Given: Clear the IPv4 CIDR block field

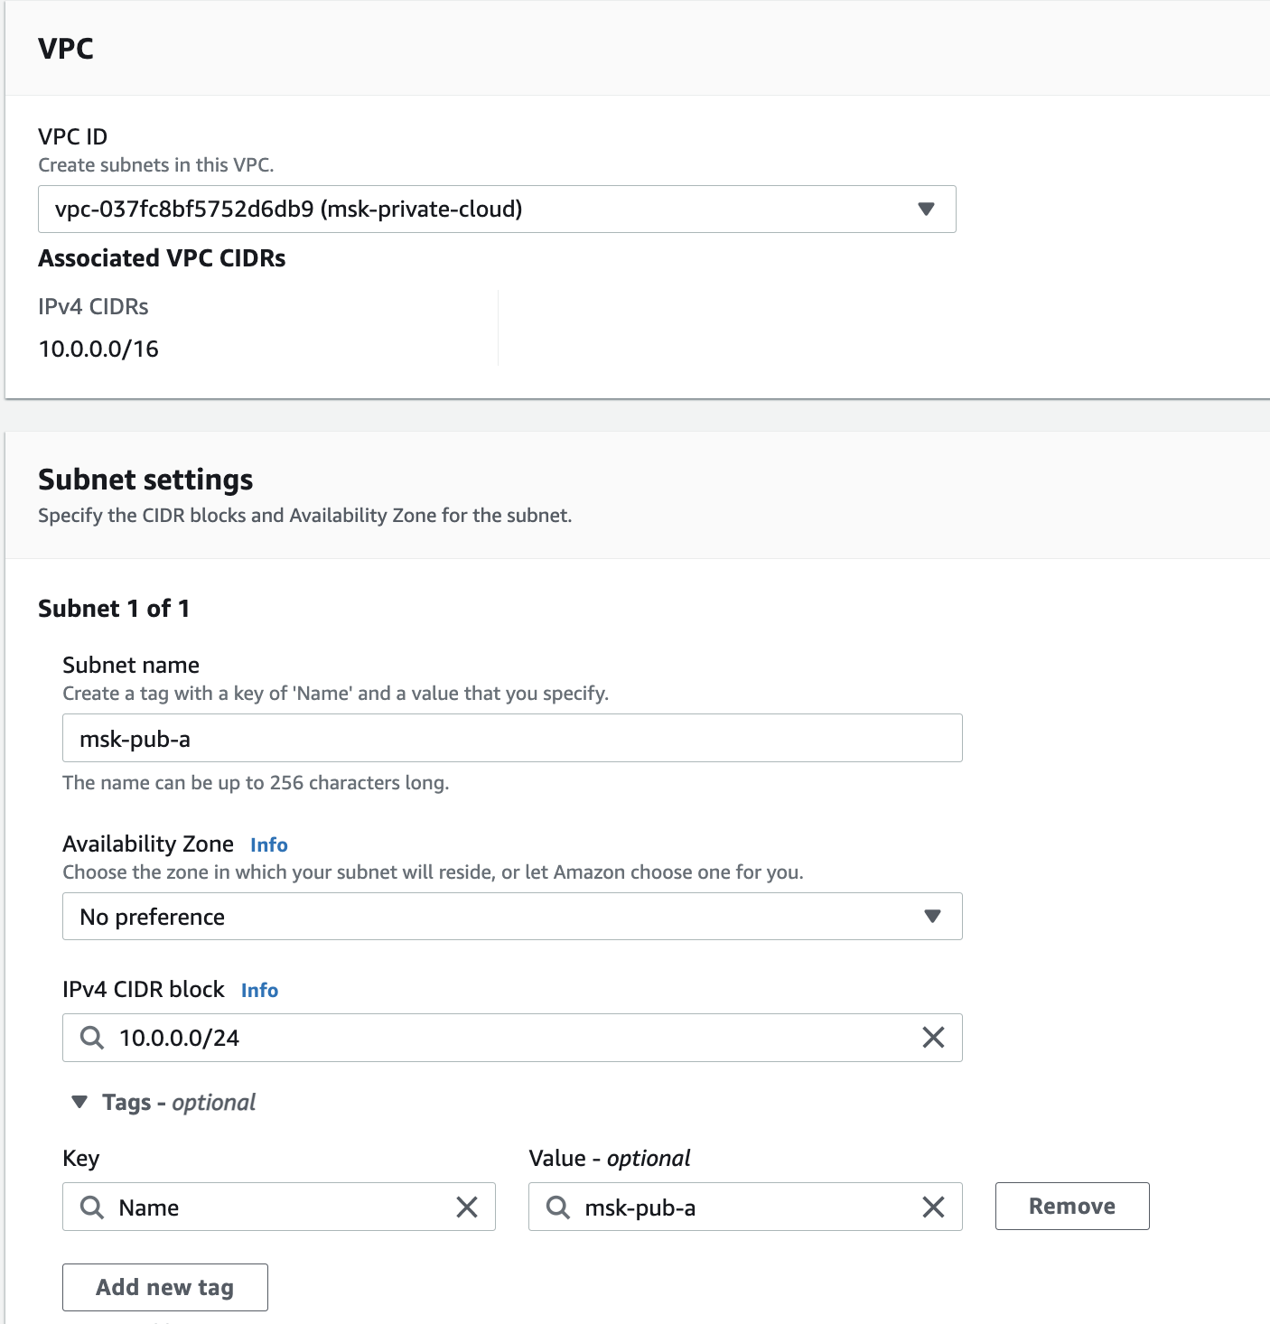Looking at the screenshot, I should (933, 1038).
